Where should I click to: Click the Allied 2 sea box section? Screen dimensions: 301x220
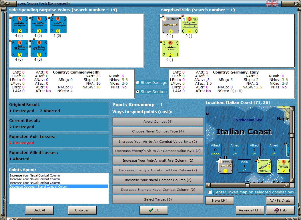click(254, 150)
